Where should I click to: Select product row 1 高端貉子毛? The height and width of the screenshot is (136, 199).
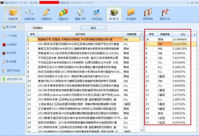(84, 40)
